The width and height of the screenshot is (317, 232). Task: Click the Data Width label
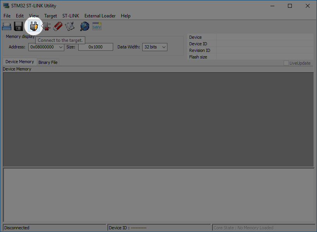(129, 47)
